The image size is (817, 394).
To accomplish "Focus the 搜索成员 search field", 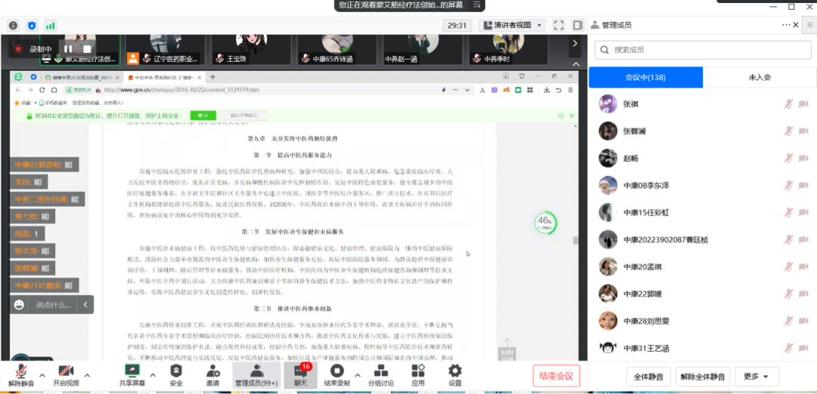I will click(x=703, y=50).
